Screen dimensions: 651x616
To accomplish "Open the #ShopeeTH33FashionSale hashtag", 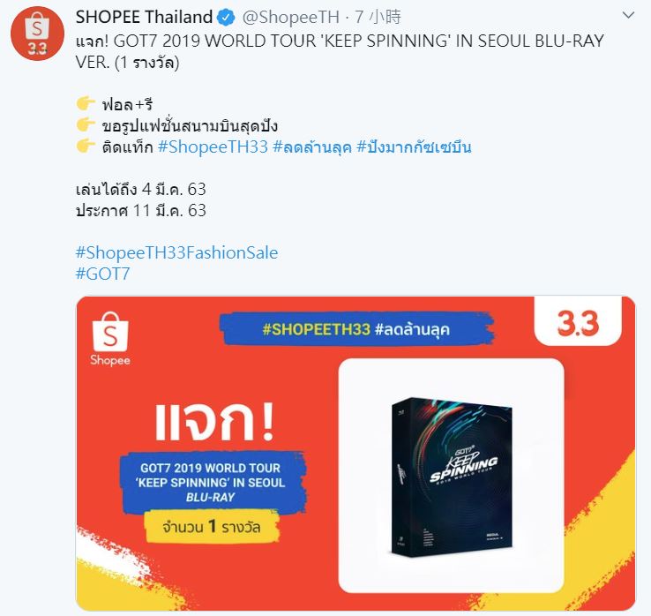I will (x=177, y=252).
